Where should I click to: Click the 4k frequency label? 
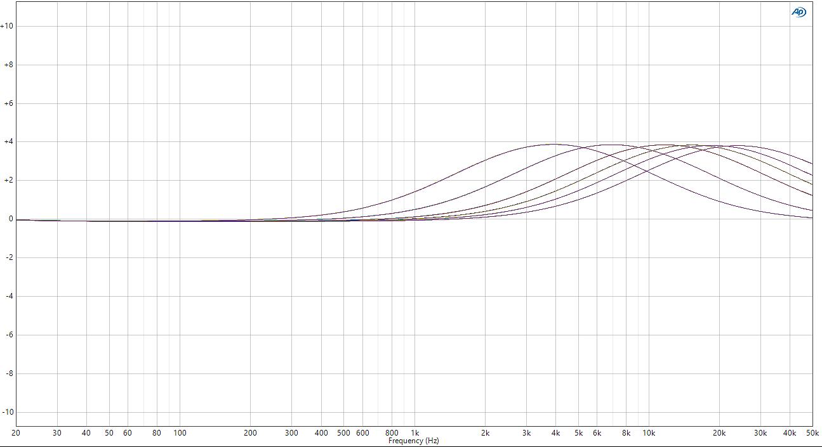click(555, 433)
